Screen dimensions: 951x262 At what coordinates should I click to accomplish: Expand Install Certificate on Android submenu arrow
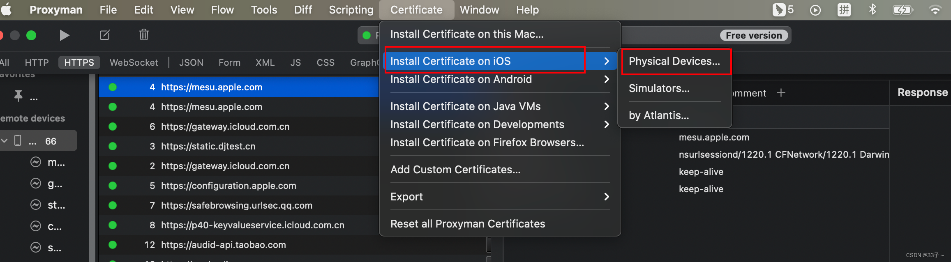607,79
